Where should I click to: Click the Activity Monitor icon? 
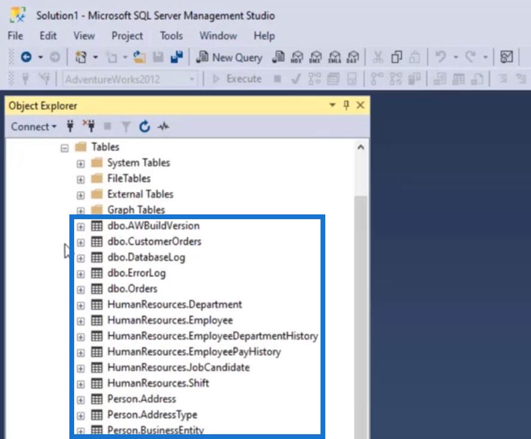coord(163,126)
